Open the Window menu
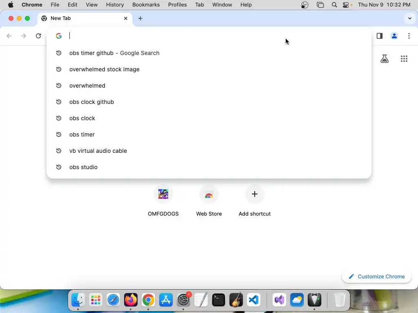This screenshot has height=313, width=418. tap(222, 5)
